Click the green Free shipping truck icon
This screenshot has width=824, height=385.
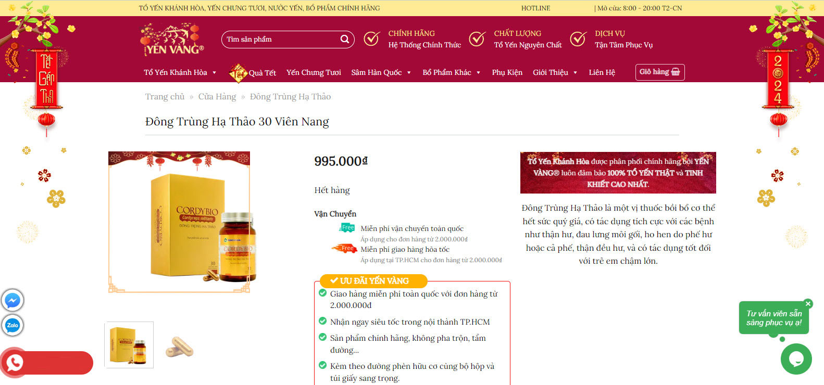347,228
